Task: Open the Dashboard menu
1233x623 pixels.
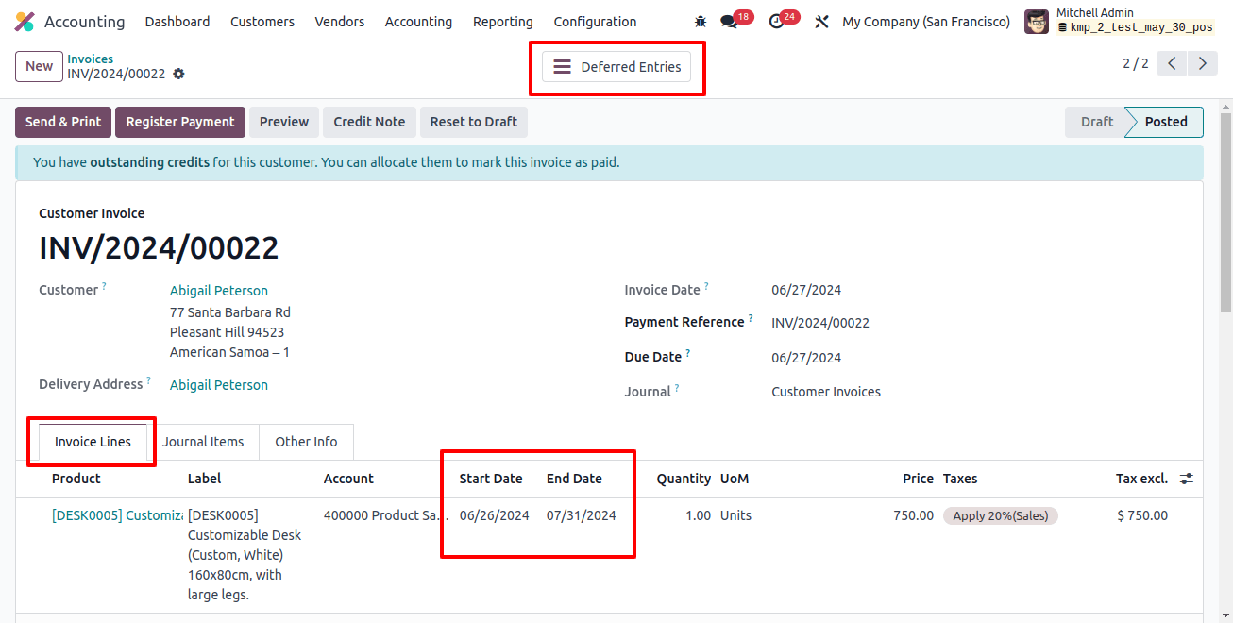Action: (x=177, y=22)
